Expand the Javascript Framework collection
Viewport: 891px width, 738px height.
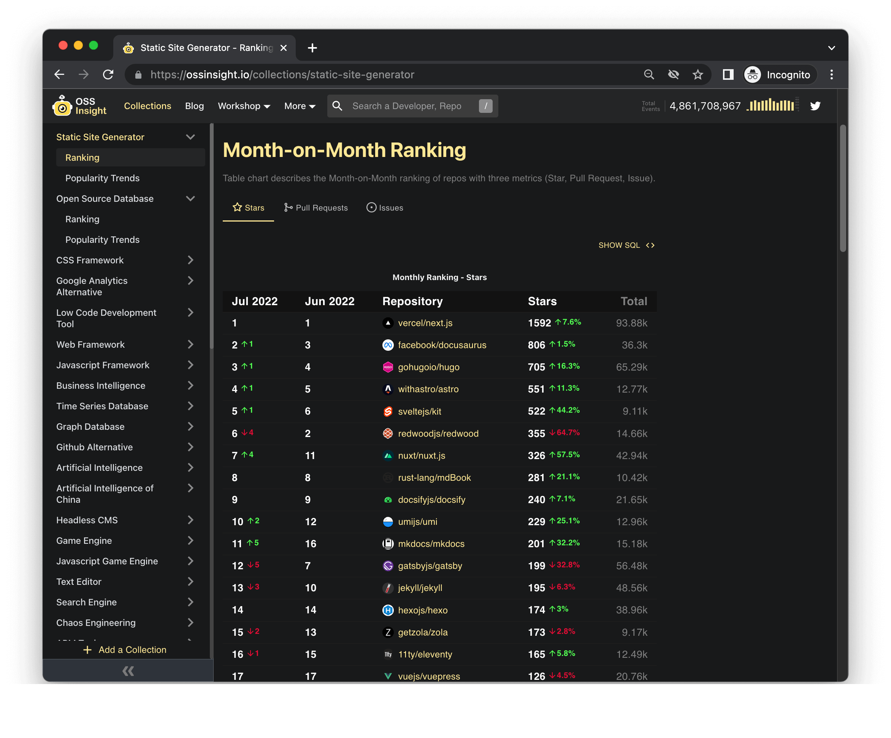(x=190, y=365)
